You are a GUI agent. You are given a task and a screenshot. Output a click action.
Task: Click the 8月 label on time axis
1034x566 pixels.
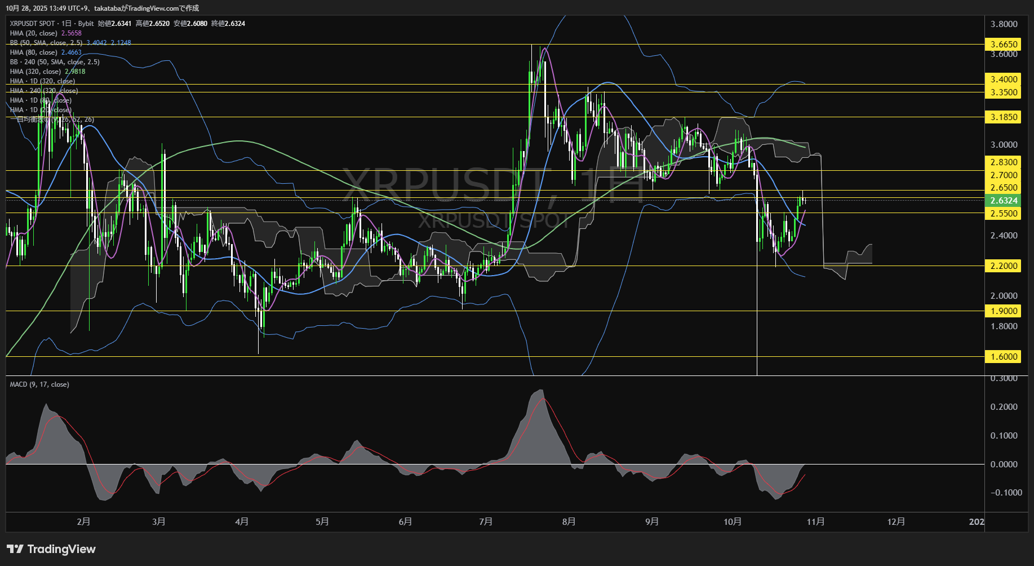(x=569, y=522)
